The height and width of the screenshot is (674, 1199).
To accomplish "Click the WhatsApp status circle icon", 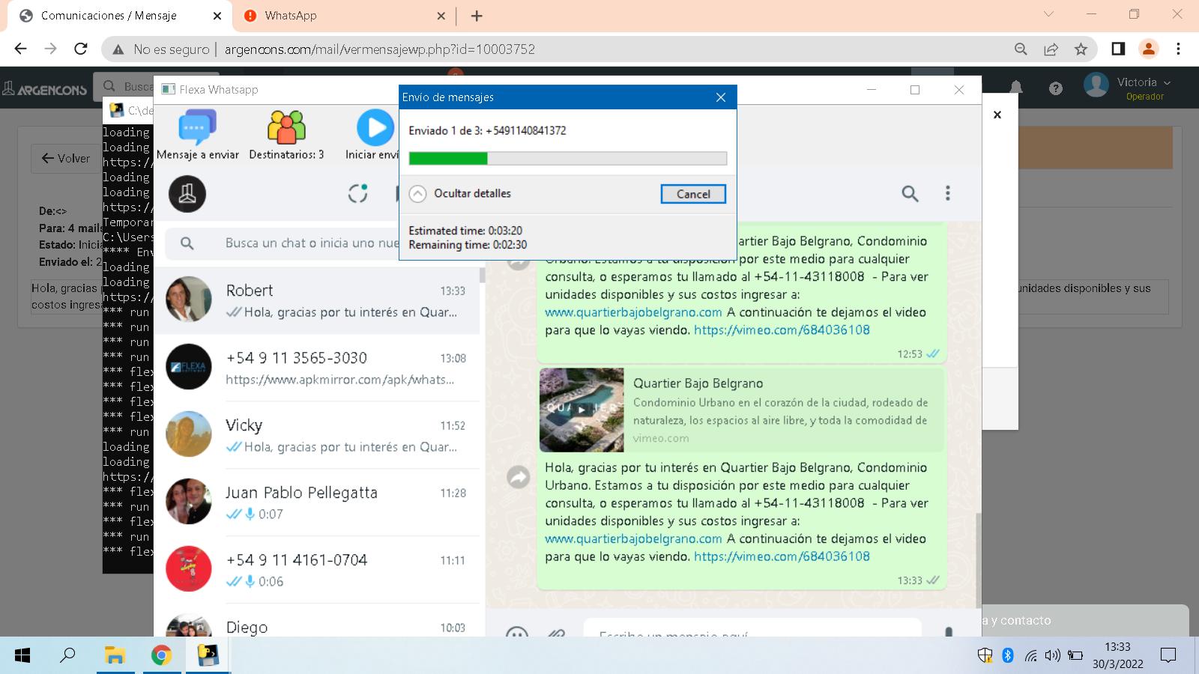I will point(358,193).
